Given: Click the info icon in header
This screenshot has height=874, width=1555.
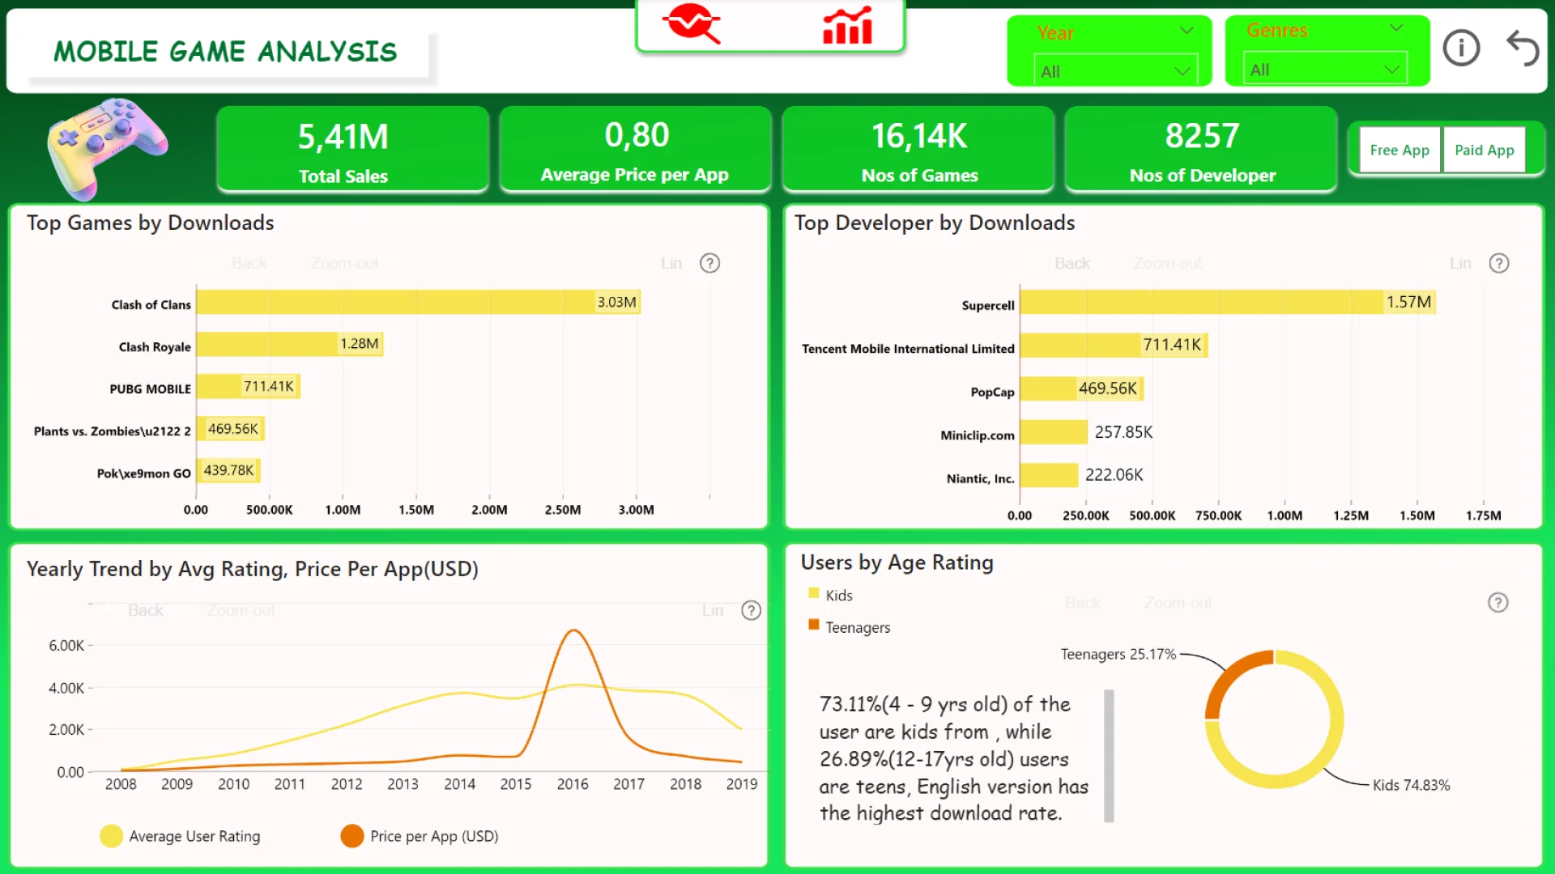Looking at the screenshot, I should coord(1461,48).
